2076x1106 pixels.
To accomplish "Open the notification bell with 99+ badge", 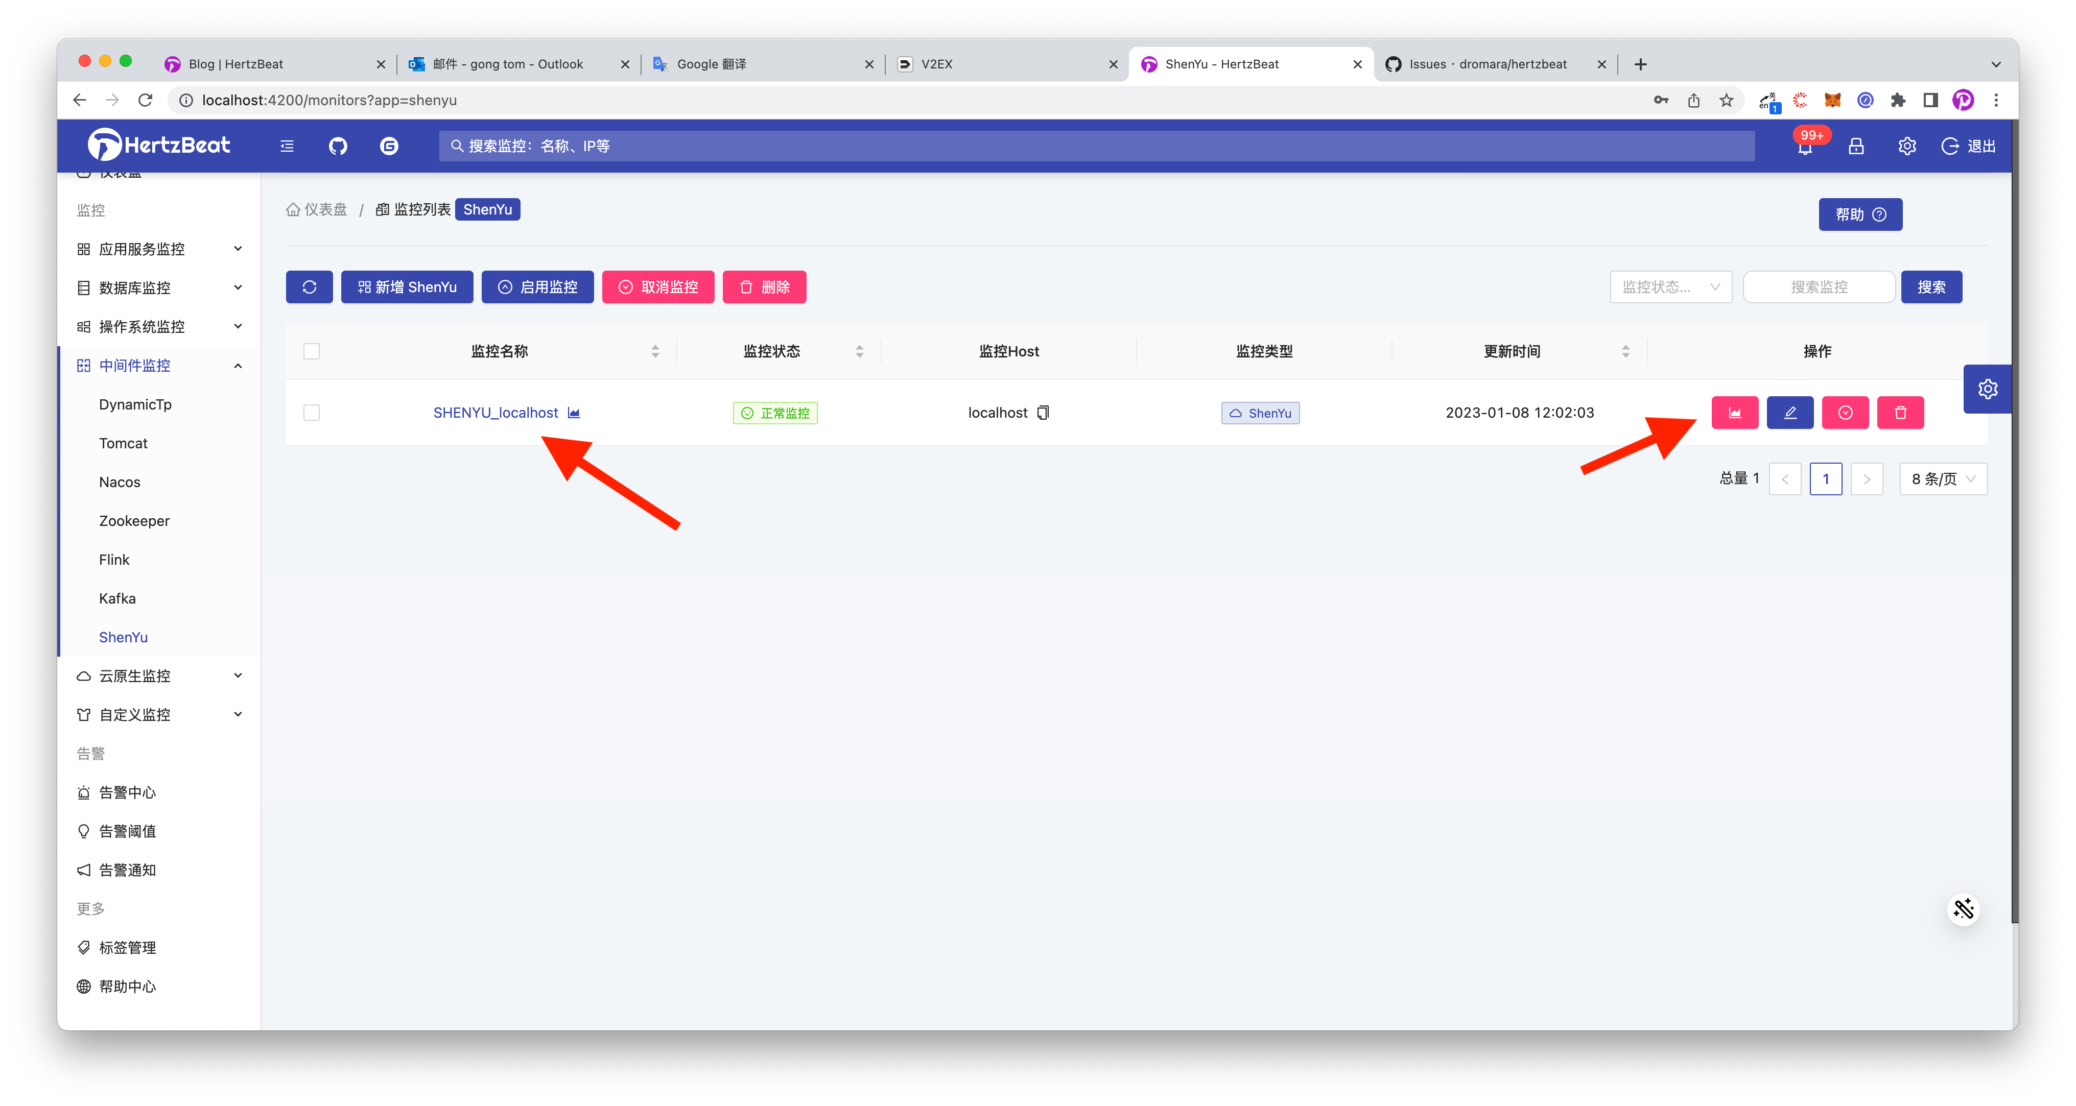I will 1804,147.
